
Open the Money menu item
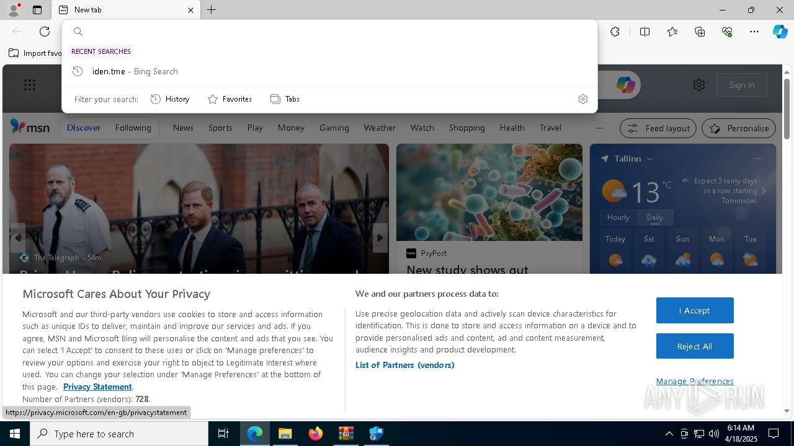(x=291, y=128)
